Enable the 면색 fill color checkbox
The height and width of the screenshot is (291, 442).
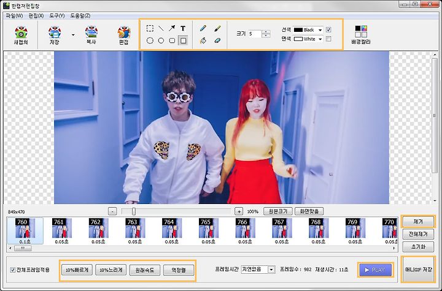pos(328,39)
